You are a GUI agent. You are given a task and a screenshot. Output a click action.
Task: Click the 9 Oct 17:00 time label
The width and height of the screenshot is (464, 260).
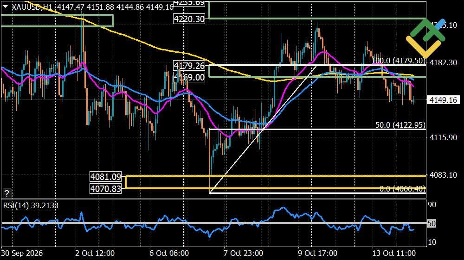click(x=317, y=253)
